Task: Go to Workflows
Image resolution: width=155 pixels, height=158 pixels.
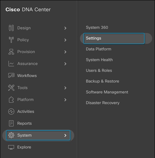Action: [27, 75]
